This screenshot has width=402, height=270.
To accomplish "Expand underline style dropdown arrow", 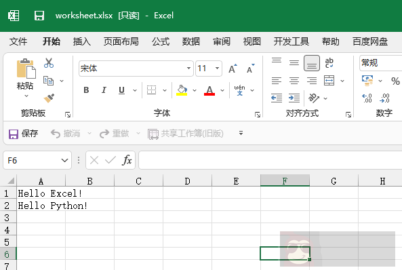I will (x=135, y=90).
